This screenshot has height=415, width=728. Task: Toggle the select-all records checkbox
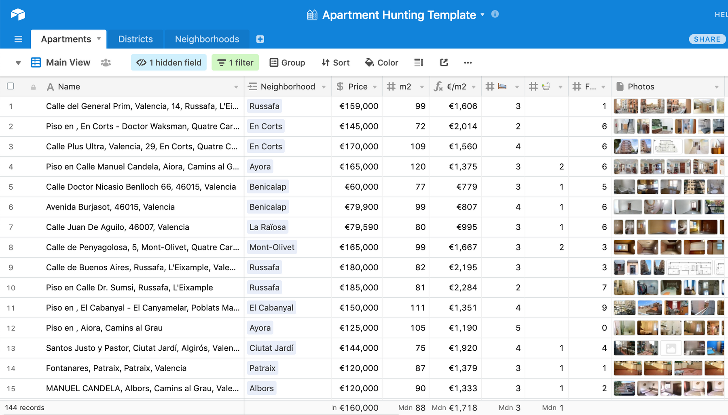point(11,86)
